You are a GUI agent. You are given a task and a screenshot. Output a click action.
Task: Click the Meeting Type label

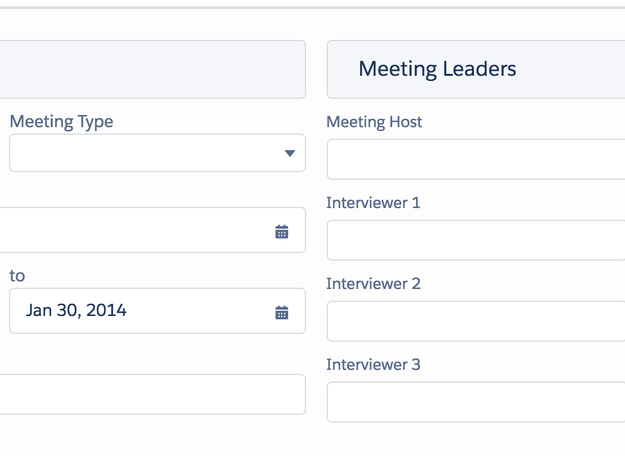tap(61, 121)
